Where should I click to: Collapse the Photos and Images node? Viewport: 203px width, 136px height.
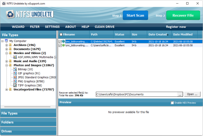coord(6,65)
